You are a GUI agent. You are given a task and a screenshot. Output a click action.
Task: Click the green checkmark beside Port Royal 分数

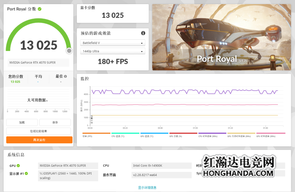[x=40, y=9]
